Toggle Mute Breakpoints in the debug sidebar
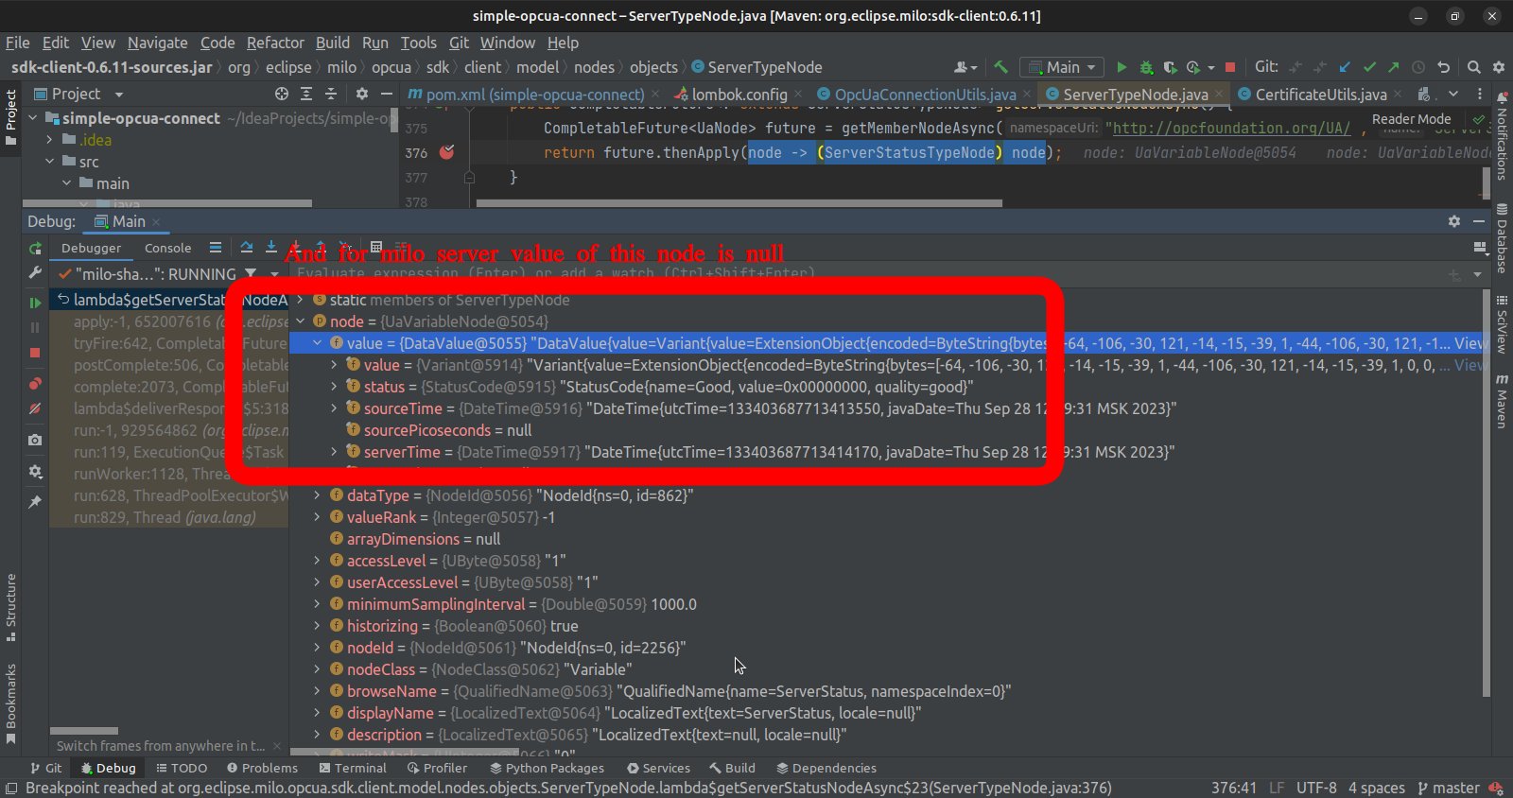 [35, 409]
